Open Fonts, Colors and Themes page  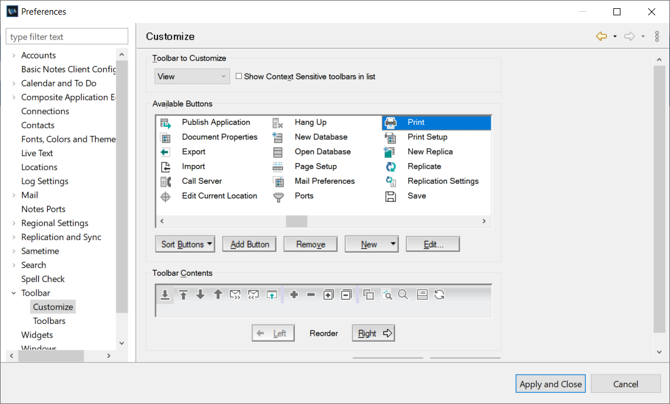pyautogui.click(x=68, y=139)
